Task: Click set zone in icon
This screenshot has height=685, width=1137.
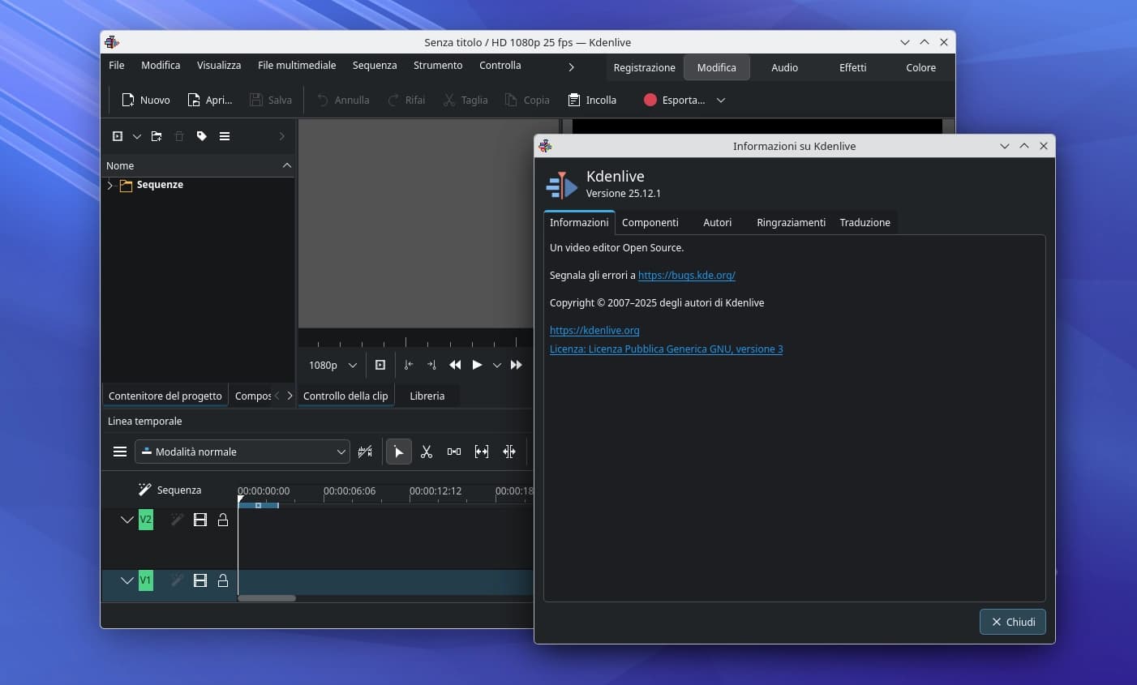Action: point(409,365)
